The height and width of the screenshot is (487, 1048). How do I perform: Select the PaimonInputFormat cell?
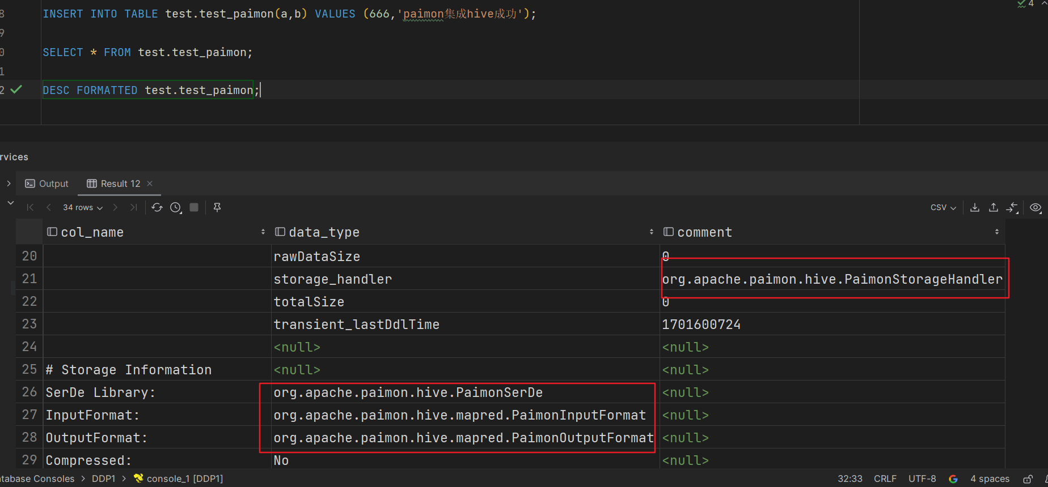[465, 415]
